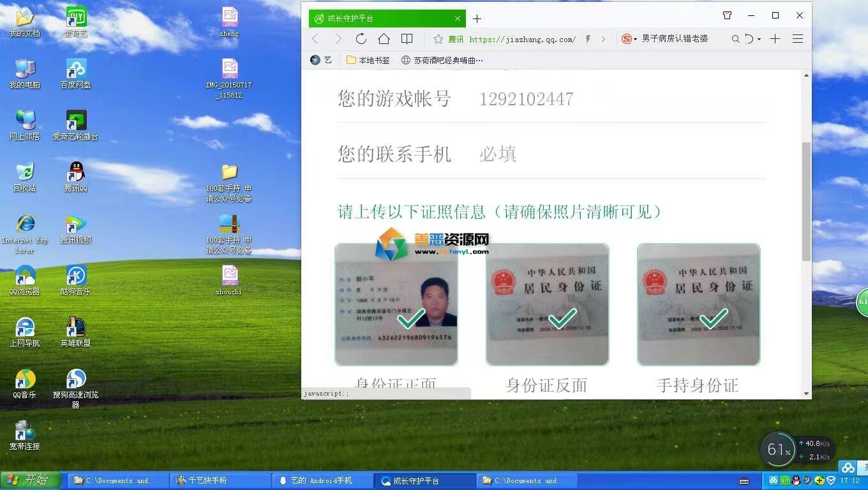
Task: Click the 身份证反面 upload thumbnail
Action: tap(547, 304)
